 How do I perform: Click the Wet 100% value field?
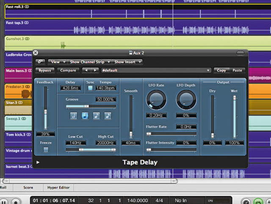[234, 143]
